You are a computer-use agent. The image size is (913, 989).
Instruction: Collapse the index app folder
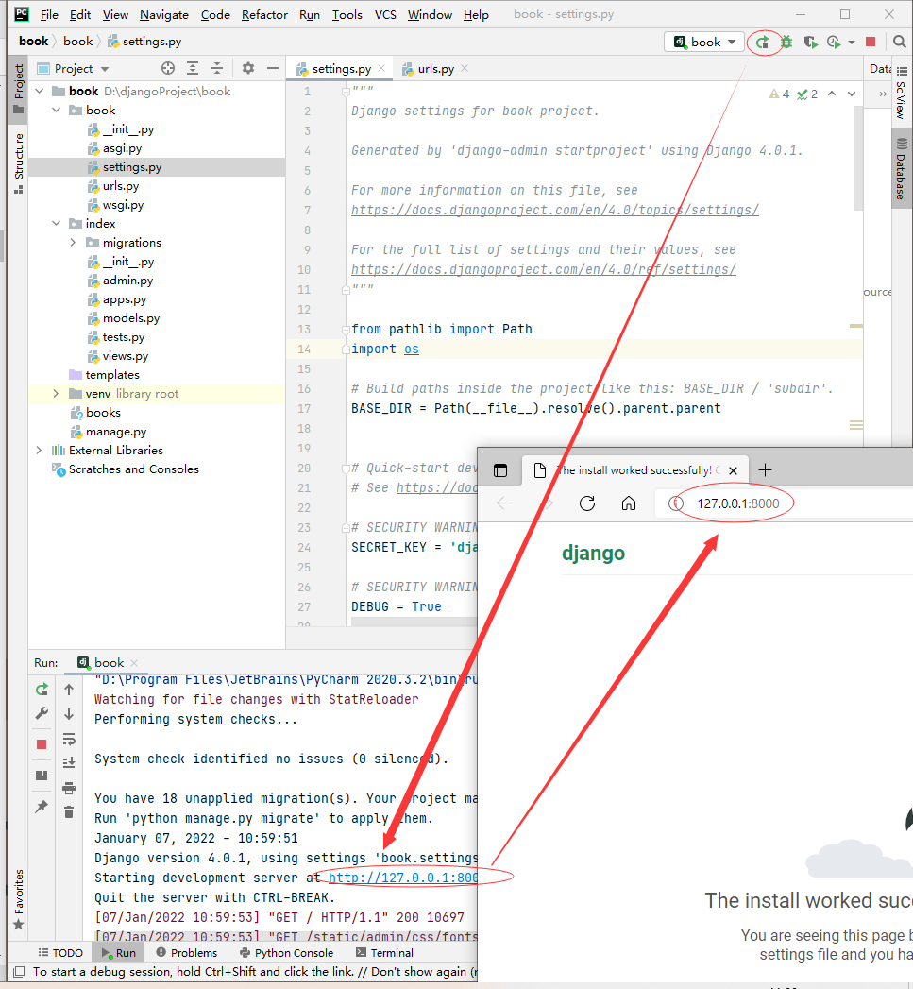(x=57, y=223)
